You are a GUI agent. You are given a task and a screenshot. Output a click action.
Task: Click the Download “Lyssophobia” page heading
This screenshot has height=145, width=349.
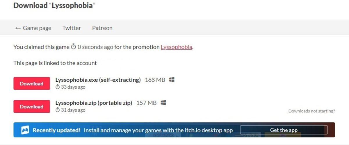coord(54,6)
